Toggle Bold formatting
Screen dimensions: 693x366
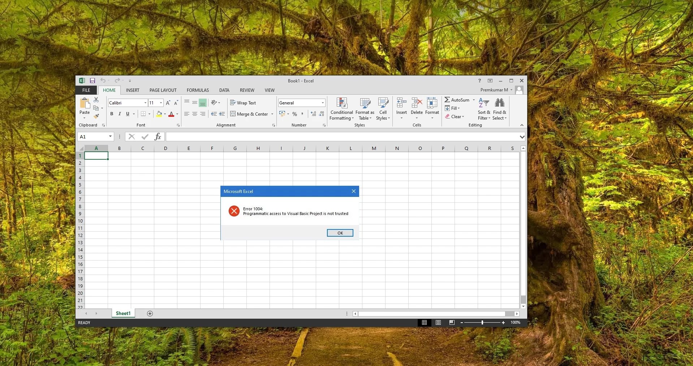point(112,114)
